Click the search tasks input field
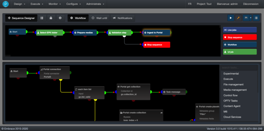Screen dimensions: 264x131 (239, 68)
